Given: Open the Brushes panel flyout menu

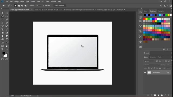Looking at the screenshot, I should click(171, 53).
